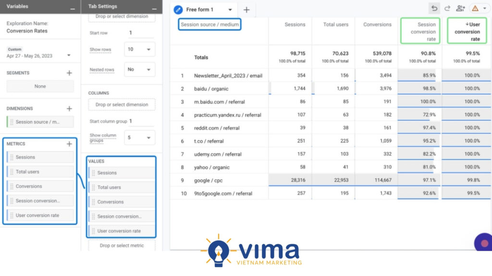Open the custom date range dropdown
Image resolution: width=492 pixels, height=276 pixels.
click(x=68, y=56)
